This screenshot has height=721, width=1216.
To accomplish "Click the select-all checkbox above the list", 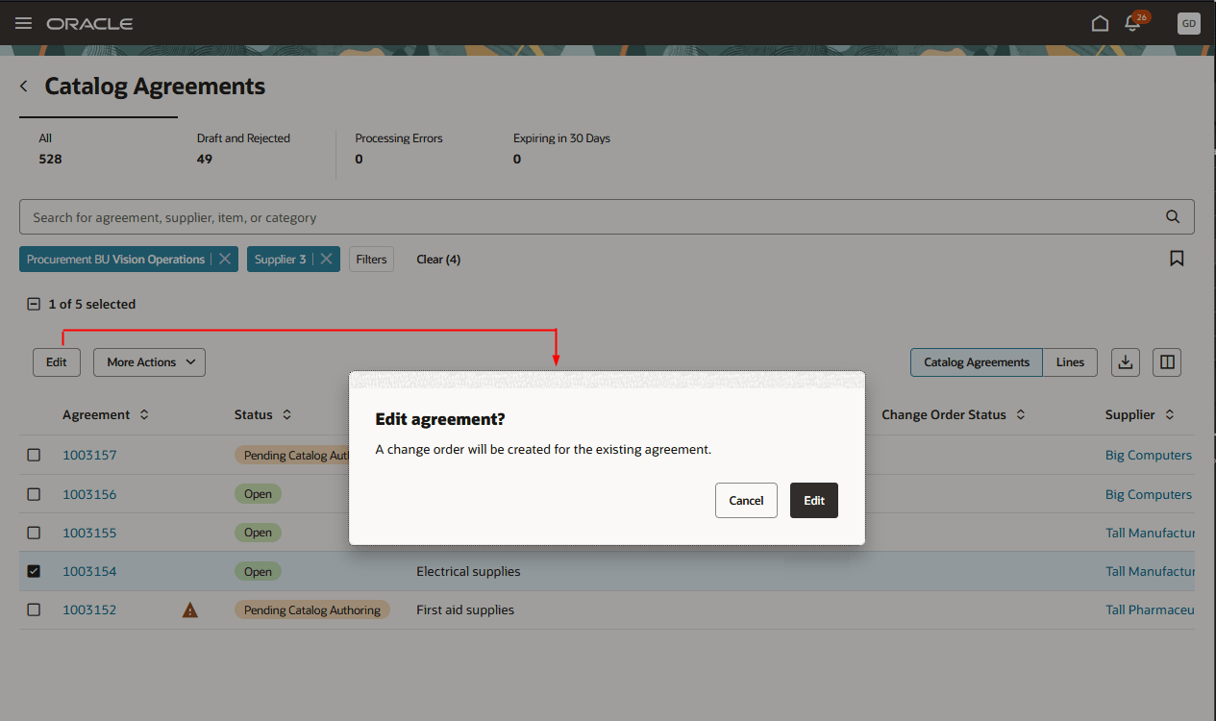I will 32,303.
